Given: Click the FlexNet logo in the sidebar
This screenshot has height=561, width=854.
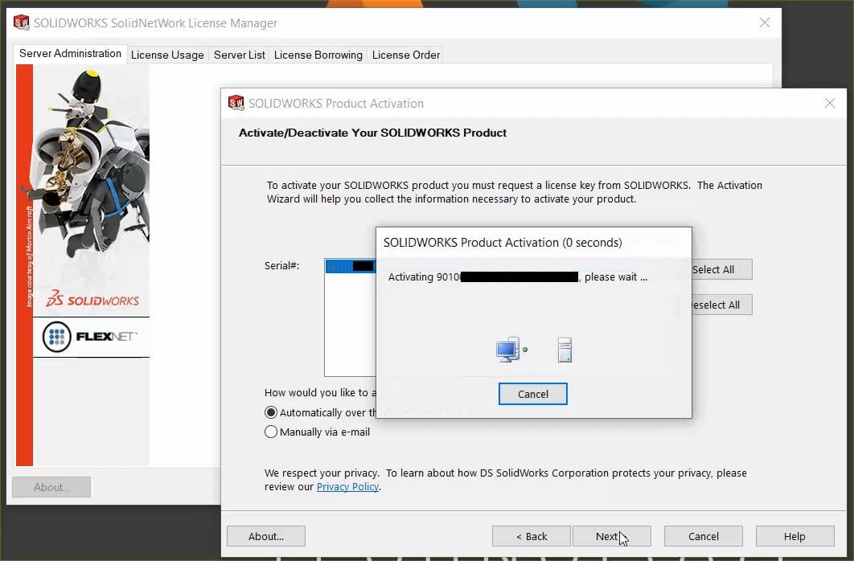Looking at the screenshot, I should coord(90,337).
